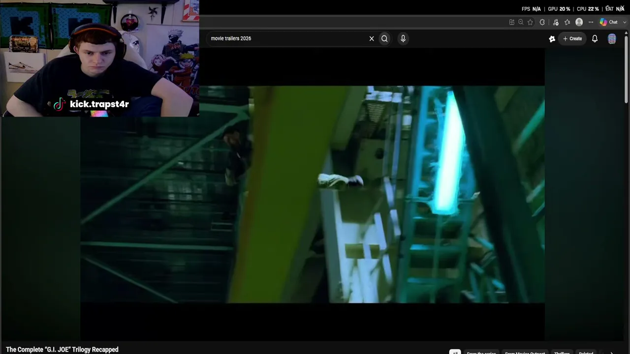This screenshot has height=354, width=630.
Task: Open the YouTube account avatar menu
Action: [612, 39]
